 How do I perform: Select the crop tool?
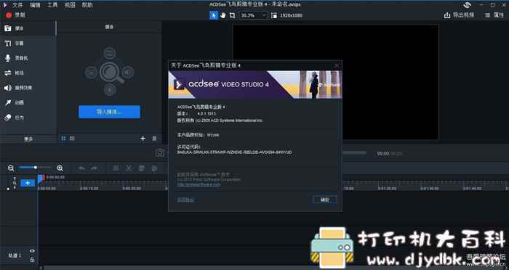[232, 15]
